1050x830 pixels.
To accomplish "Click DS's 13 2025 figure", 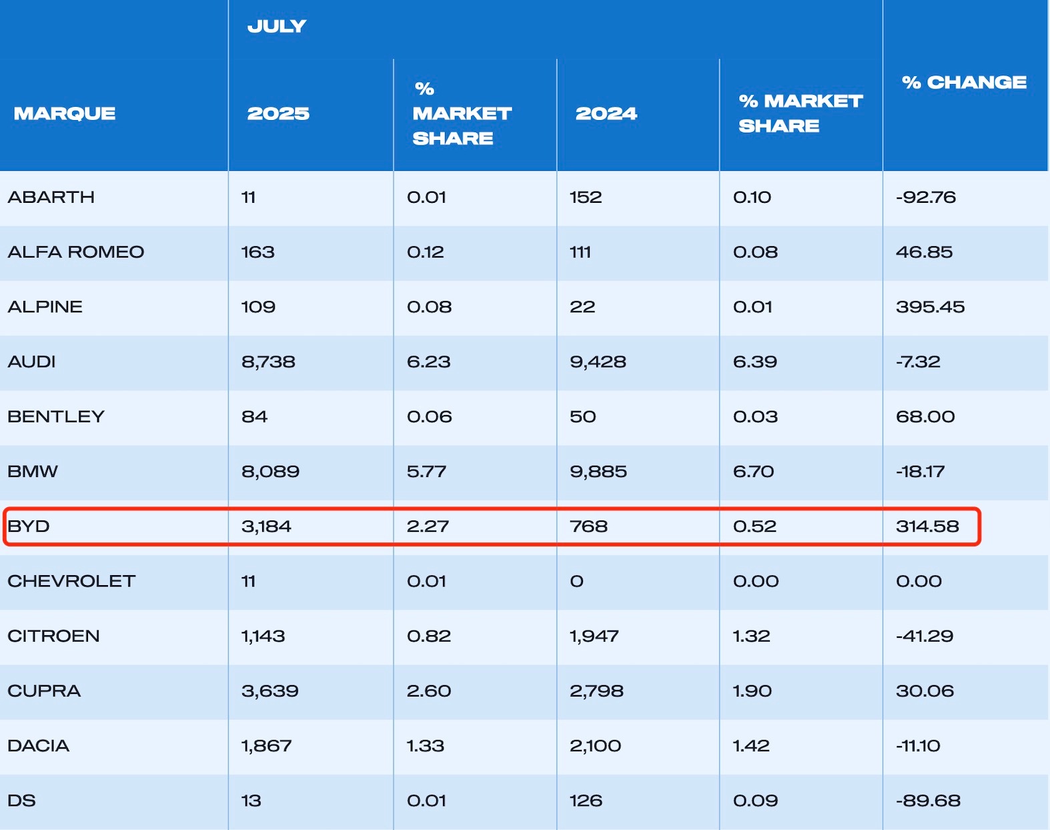I will pyautogui.click(x=251, y=801).
